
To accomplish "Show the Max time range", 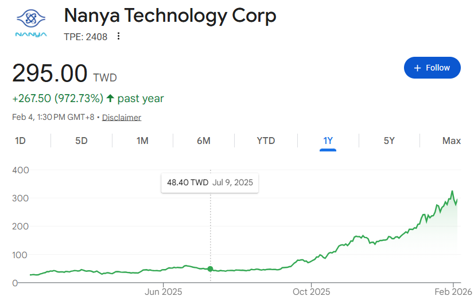I will coord(452,141).
